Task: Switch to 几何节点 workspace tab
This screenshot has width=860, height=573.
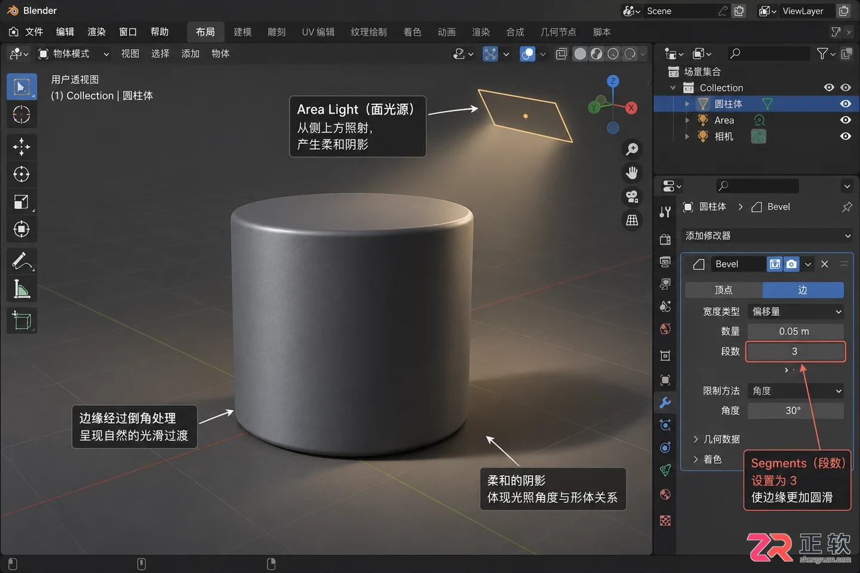Action: click(558, 32)
